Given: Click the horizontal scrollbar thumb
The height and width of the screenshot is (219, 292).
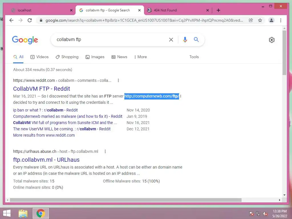Looking at the screenshot, I should click(126, 200).
